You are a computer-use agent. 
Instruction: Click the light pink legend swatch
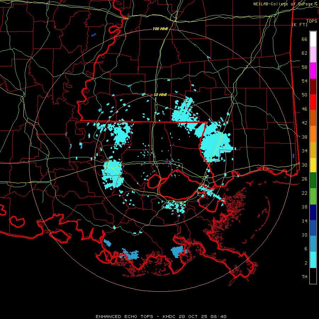coord(313,54)
